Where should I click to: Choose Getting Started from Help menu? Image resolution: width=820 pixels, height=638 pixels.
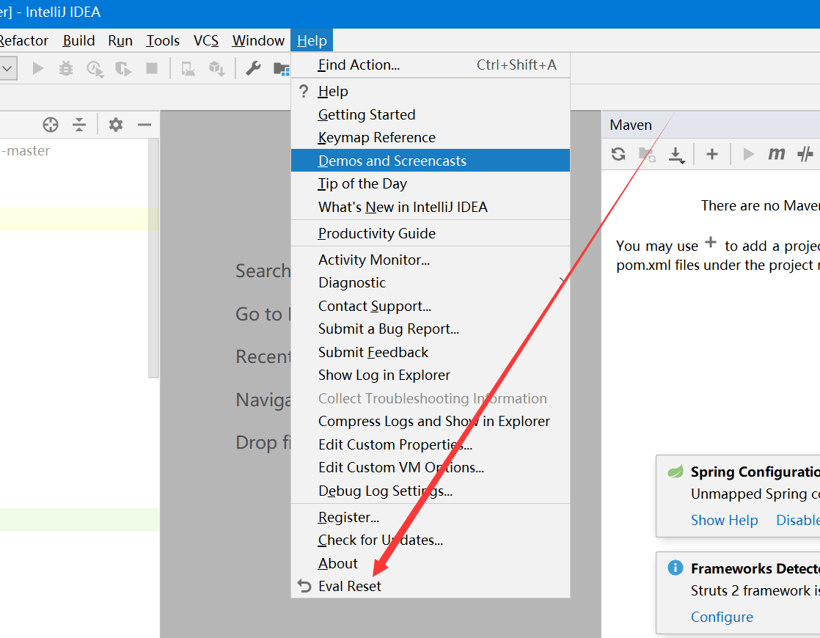click(431, 114)
